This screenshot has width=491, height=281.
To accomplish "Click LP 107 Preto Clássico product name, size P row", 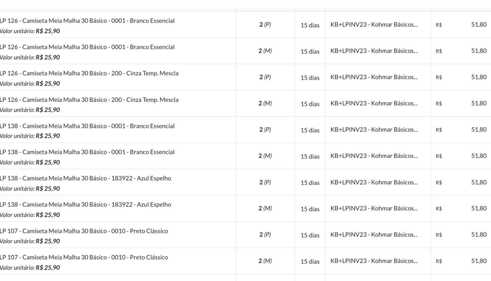I will point(84,231).
